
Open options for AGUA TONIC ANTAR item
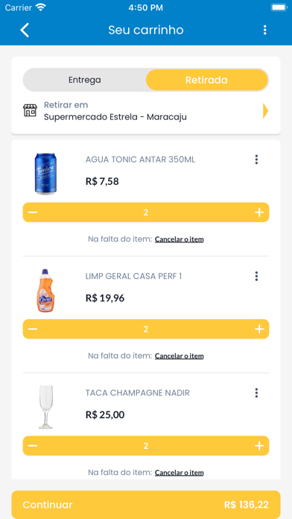[x=256, y=160]
